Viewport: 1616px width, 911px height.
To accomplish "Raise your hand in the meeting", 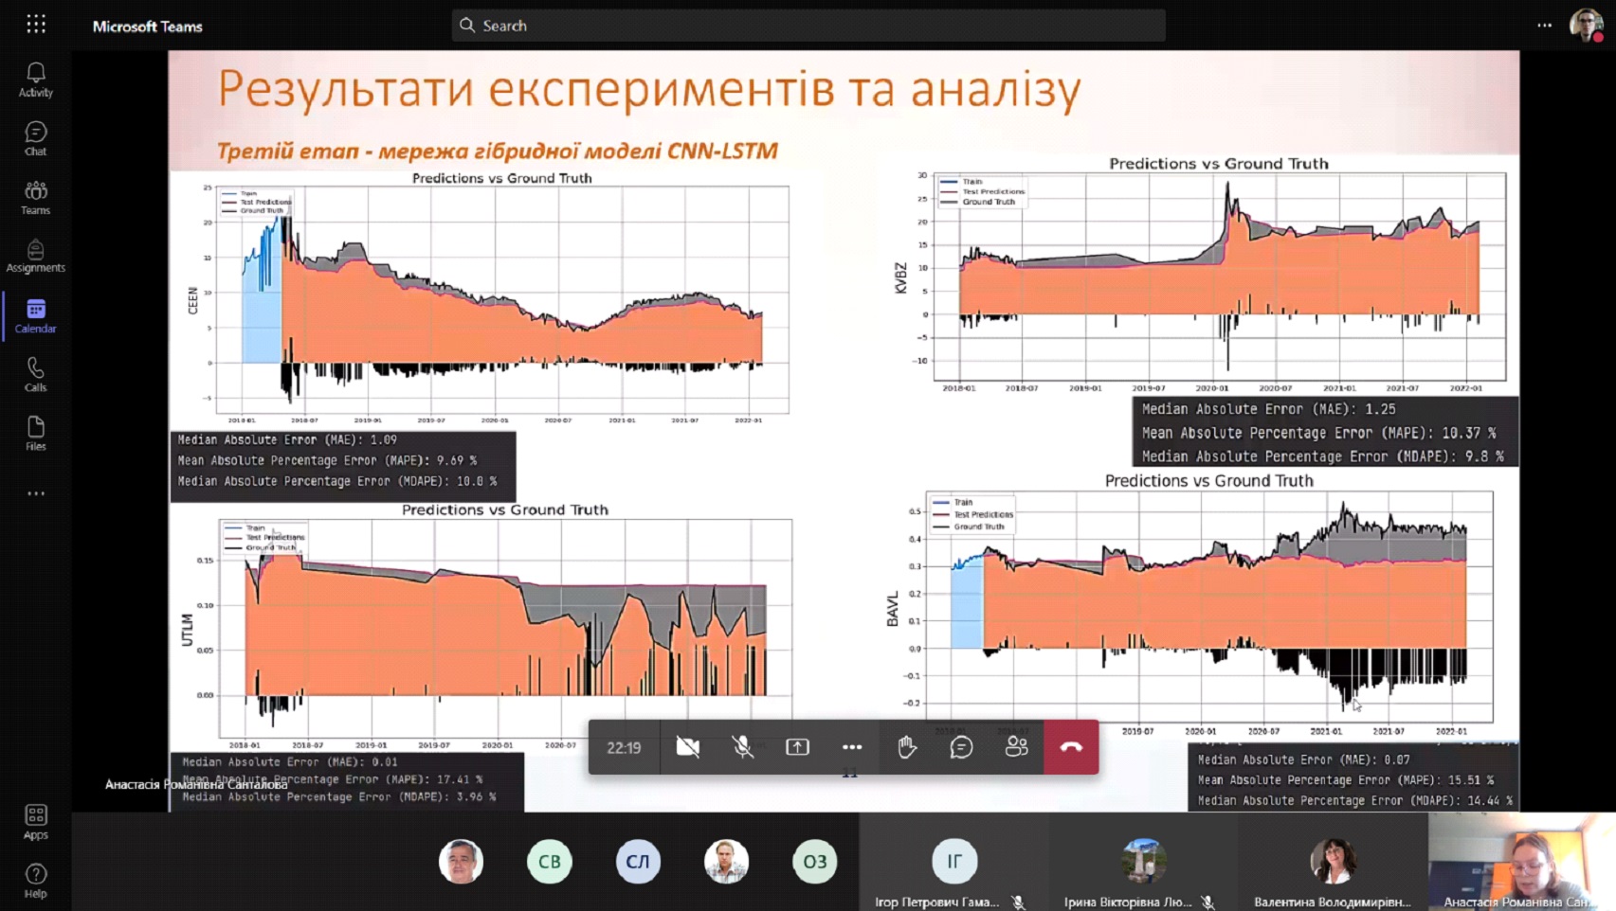I will [x=907, y=747].
